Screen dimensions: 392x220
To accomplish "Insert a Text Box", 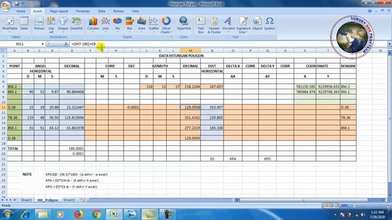I will click(200, 25).
